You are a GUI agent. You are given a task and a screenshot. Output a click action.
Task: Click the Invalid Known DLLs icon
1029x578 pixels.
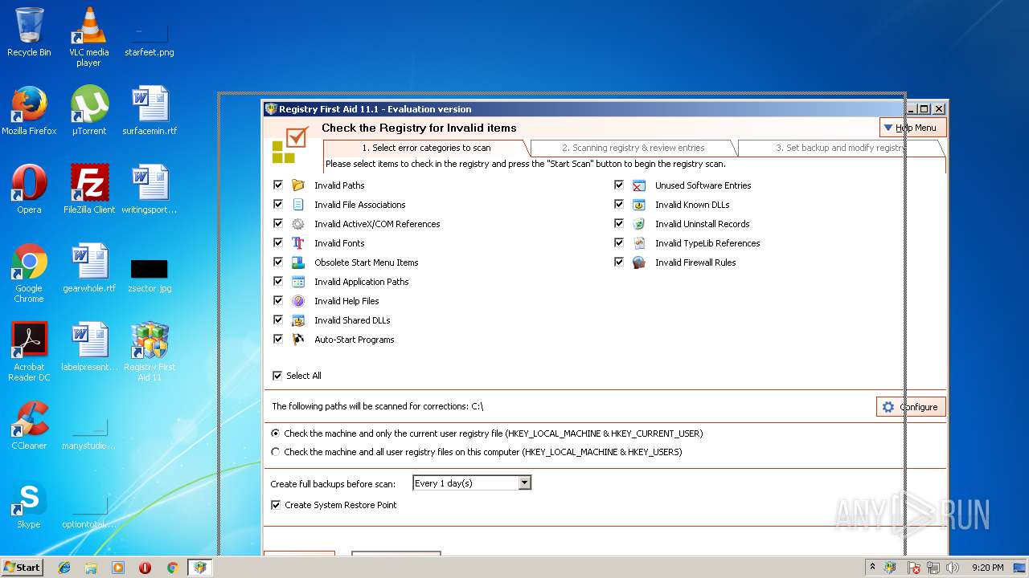pyautogui.click(x=639, y=205)
